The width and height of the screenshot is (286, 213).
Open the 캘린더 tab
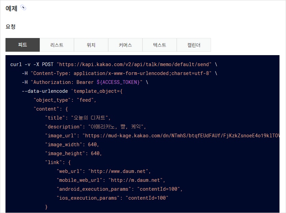(x=194, y=45)
